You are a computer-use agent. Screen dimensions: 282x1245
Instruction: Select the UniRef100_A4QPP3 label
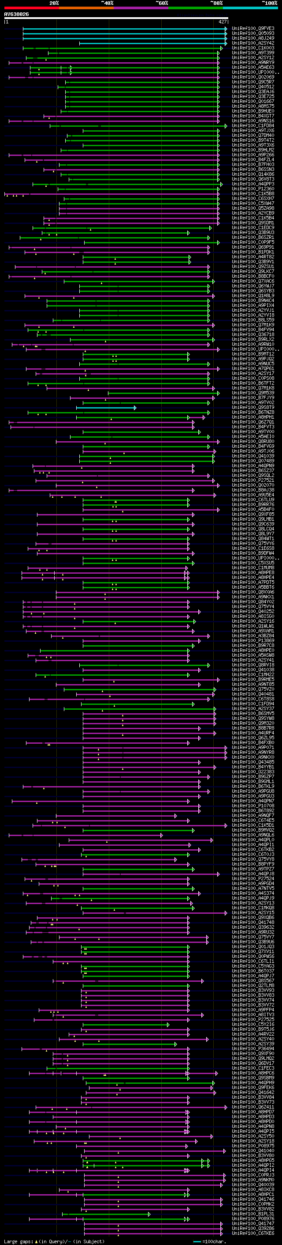pos(253,184)
